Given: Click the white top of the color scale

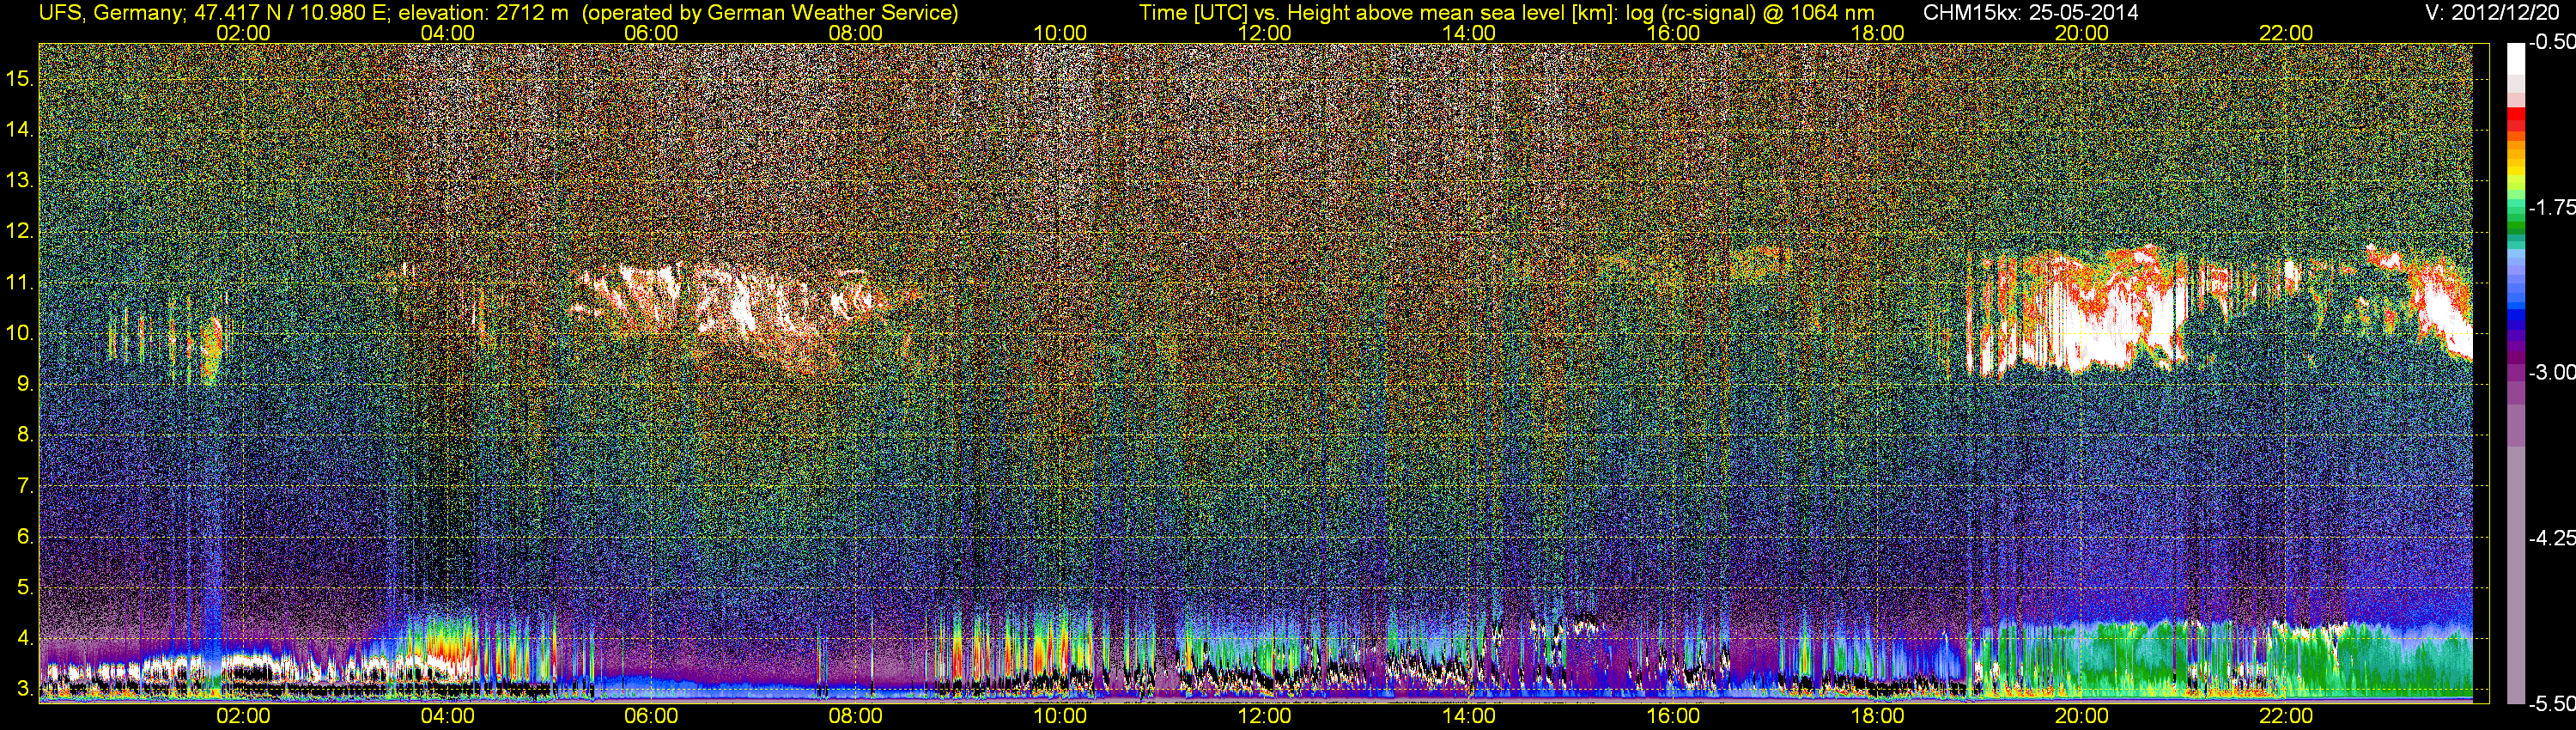Looking at the screenshot, I should coord(2515,60).
